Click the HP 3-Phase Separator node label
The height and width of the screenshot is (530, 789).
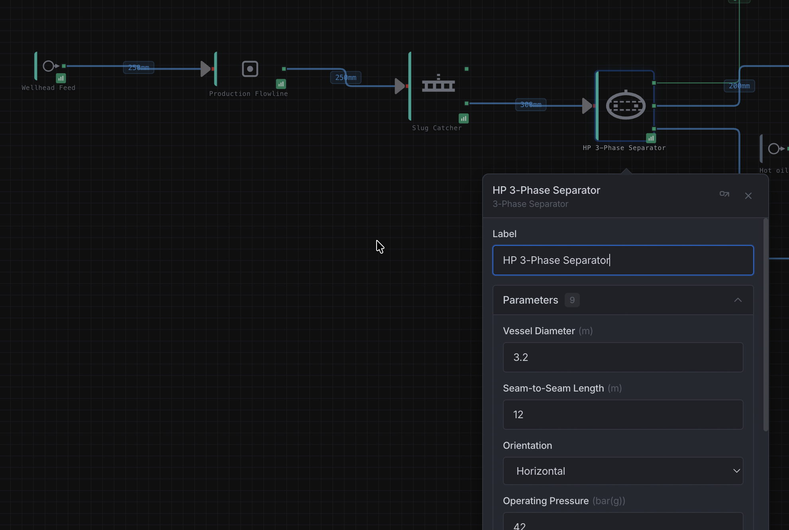[624, 148]
